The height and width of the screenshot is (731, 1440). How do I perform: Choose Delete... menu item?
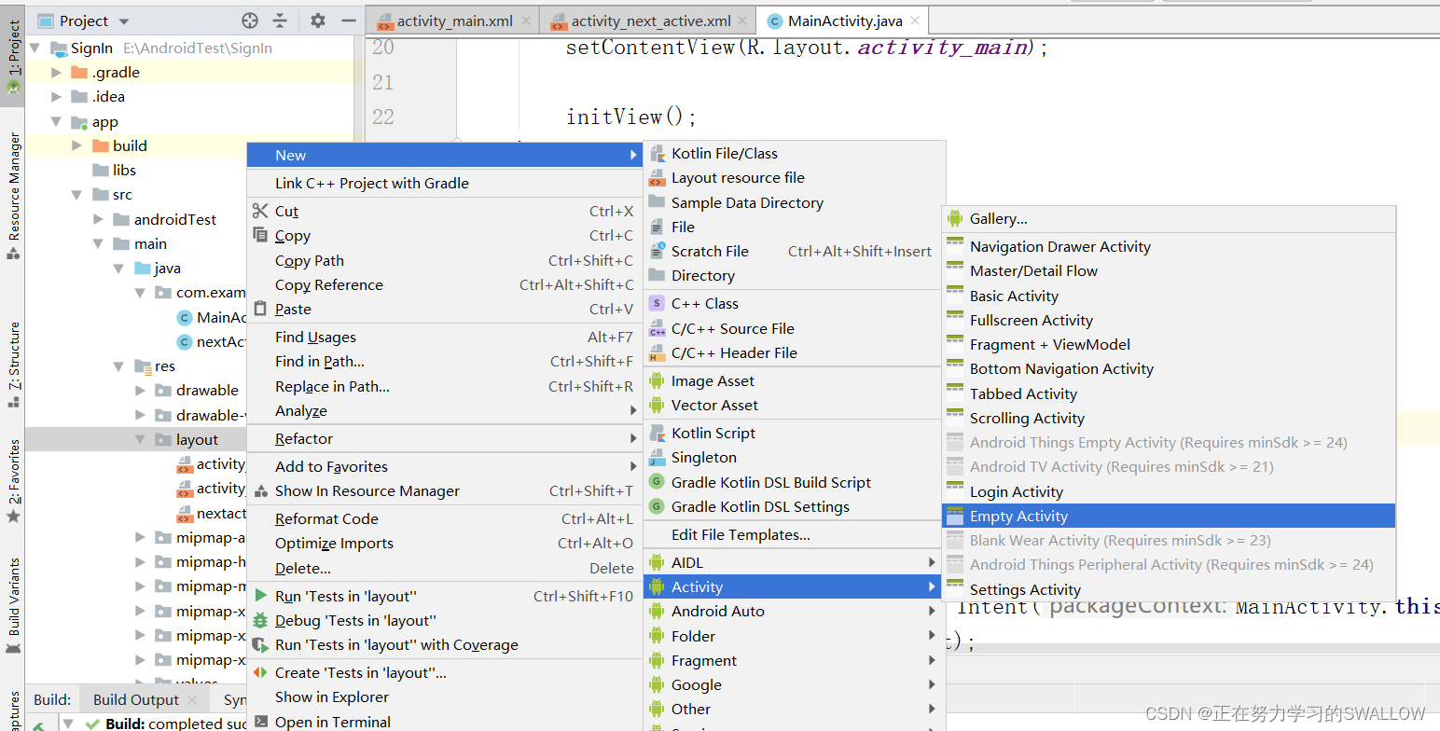[x=444, y=568]
